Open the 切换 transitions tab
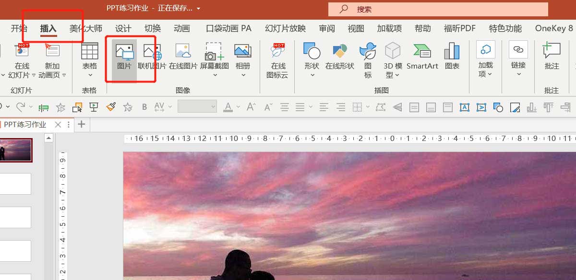This screenshot has height=280, width=576. (153, 28)
